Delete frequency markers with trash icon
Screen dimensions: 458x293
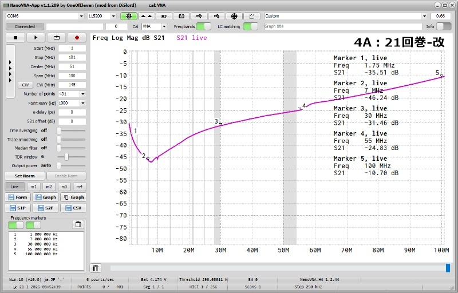tap(78, 224)
